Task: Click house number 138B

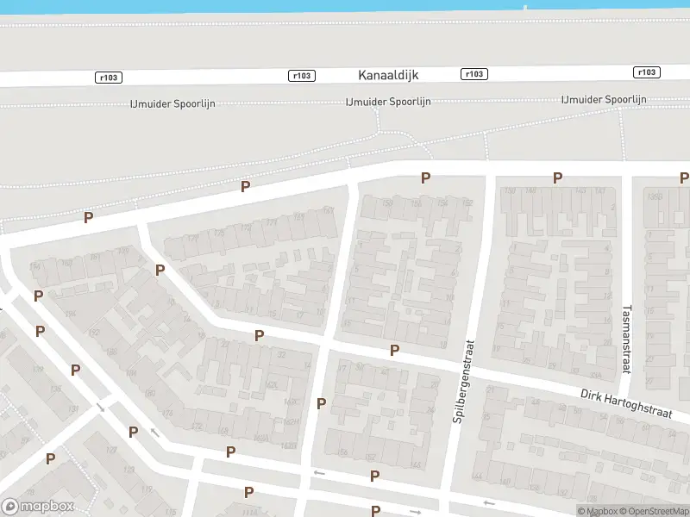Action: (655, 196)
